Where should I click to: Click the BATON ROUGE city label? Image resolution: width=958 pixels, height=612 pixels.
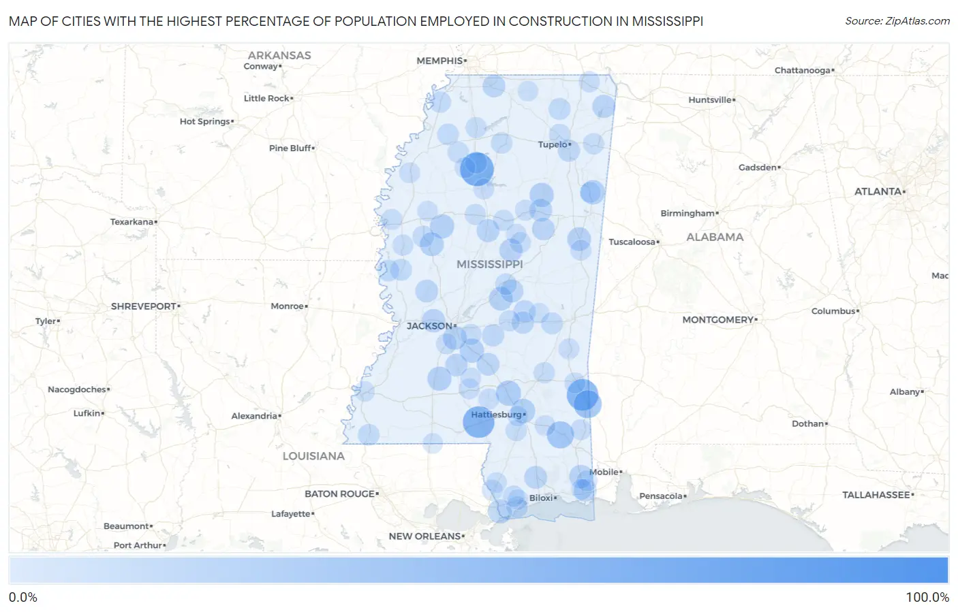[x=339, y=494]
